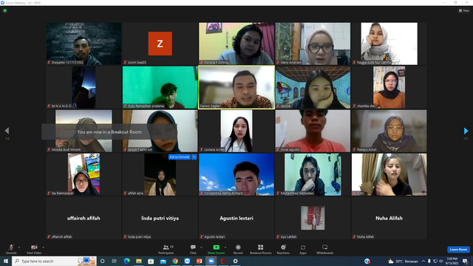Click the Rahayu Astuti video tile
The image size is (473, 266).
pos(389,131)
